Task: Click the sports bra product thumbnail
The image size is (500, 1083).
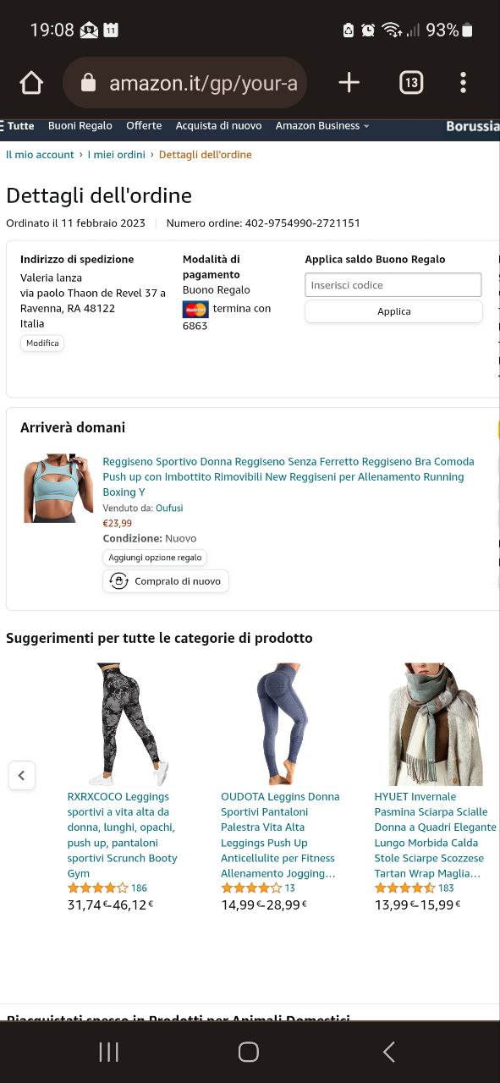Action: pyautogui.click(x=58, y=488)
